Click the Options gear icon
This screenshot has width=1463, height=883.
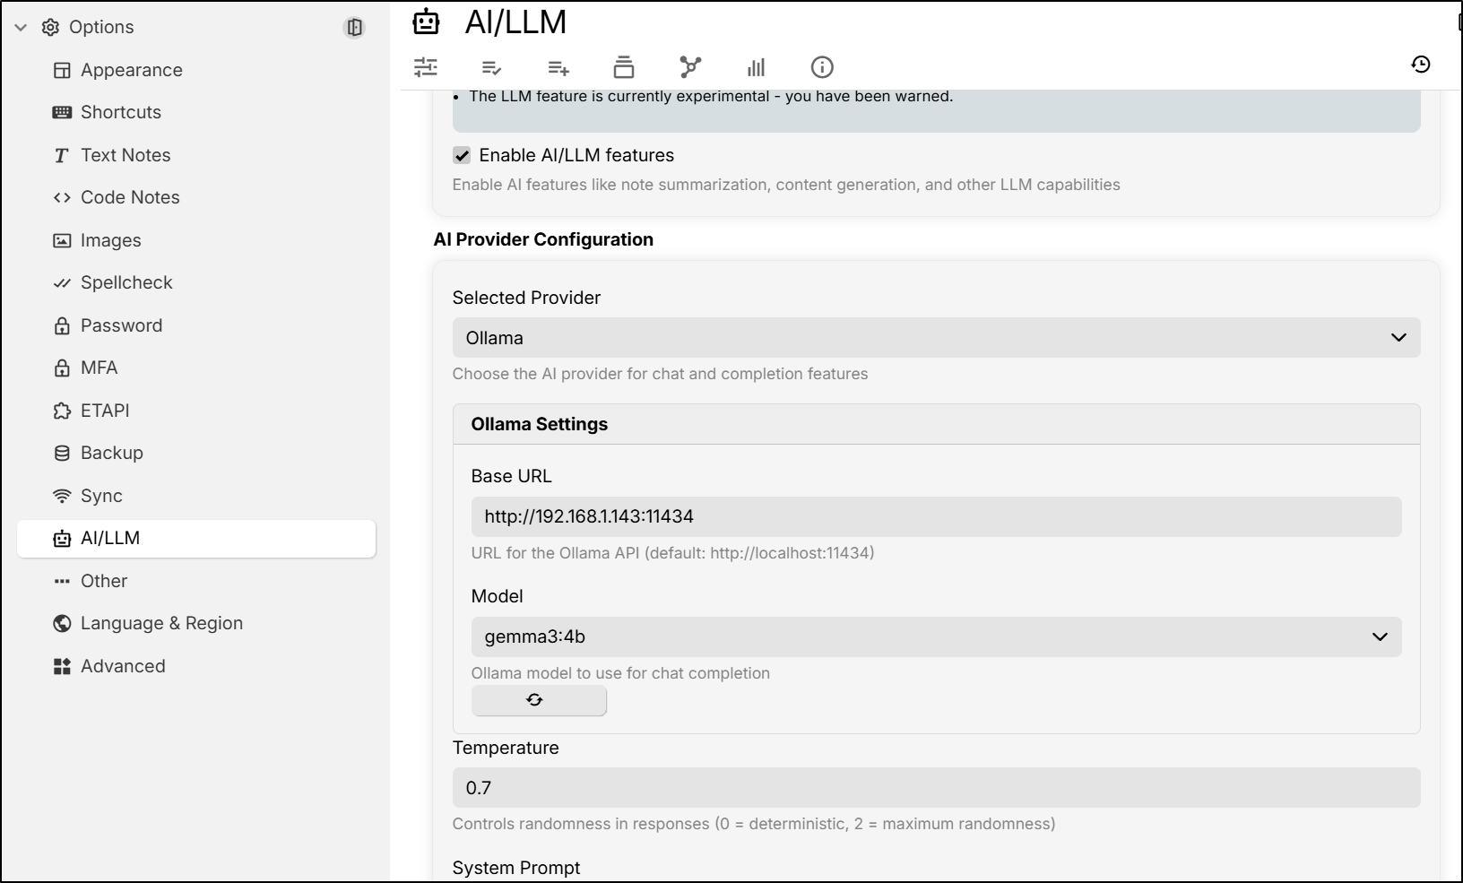(x=51, y=28)
